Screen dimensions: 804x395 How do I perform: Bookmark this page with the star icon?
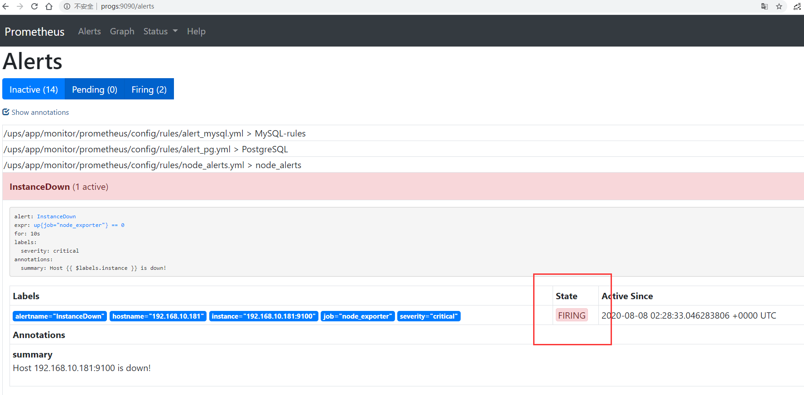[779, 6]
